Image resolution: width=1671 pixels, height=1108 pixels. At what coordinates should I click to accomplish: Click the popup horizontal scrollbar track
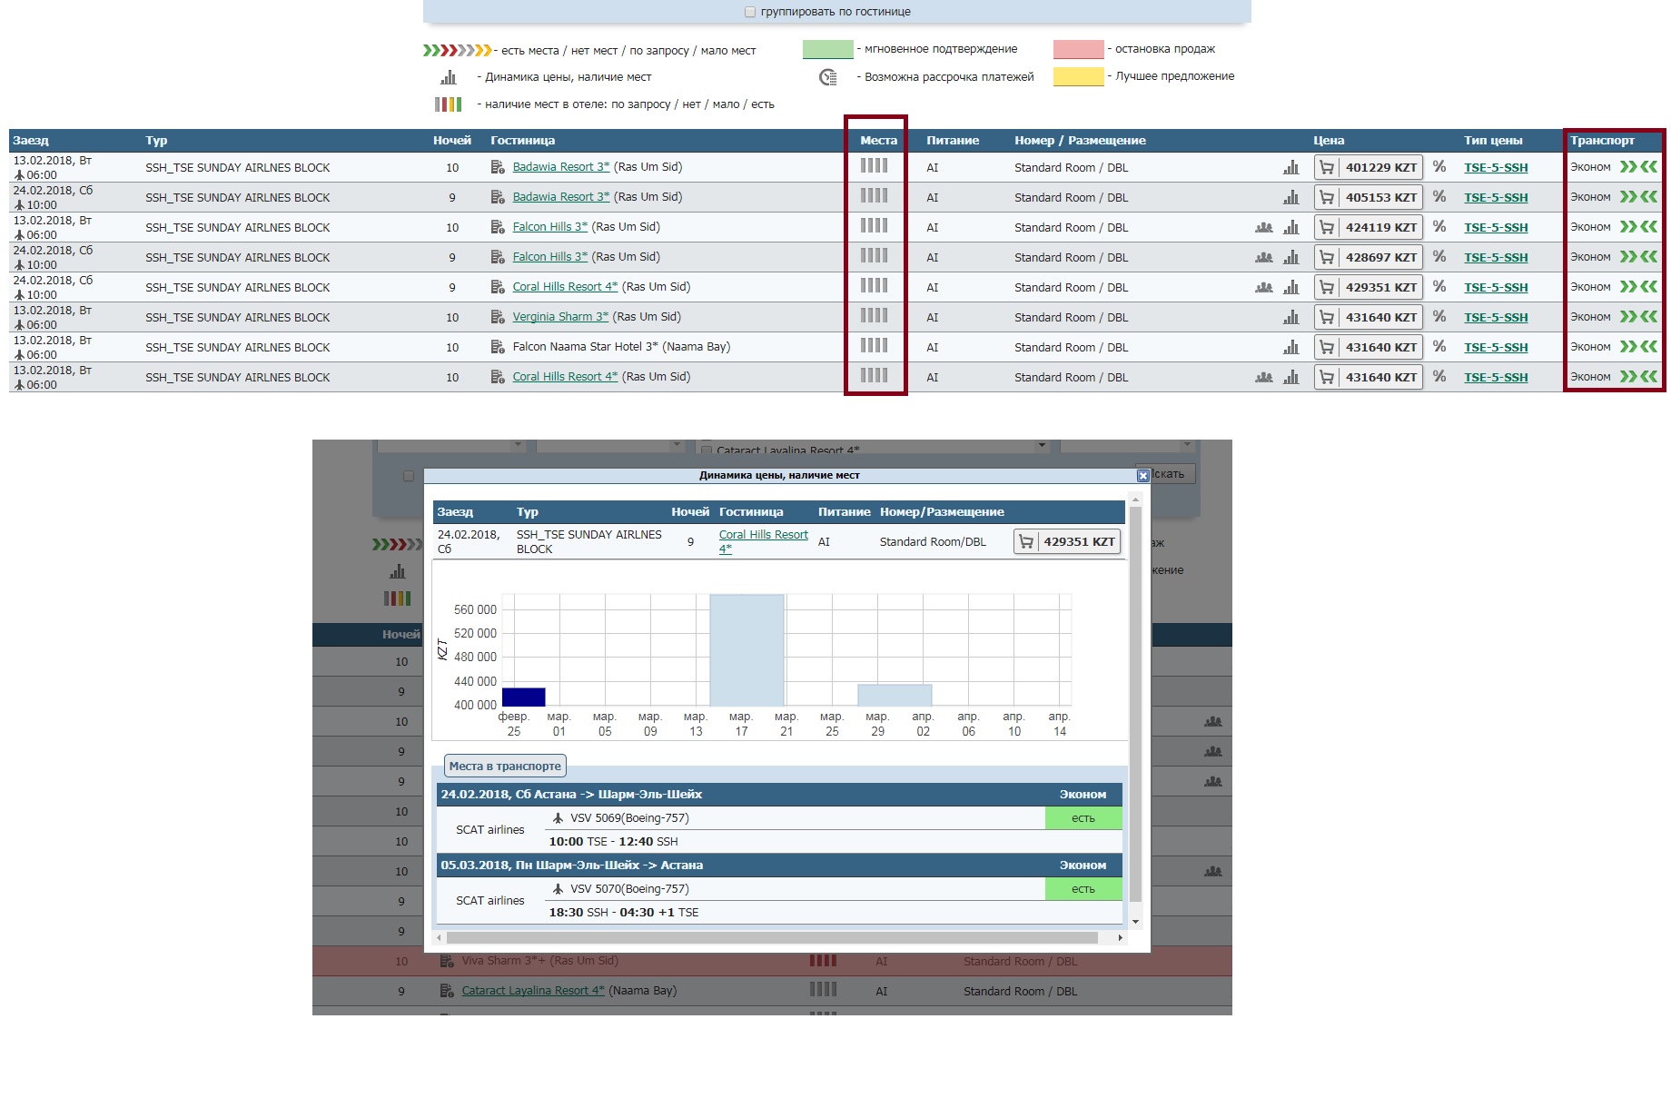click(772, 937)
